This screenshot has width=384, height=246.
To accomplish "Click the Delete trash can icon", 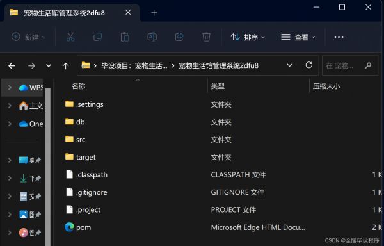I will tap(206, 37).
